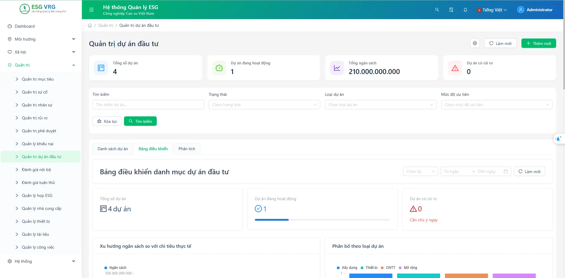Viewport: 565px width, 278px height.
Task: Open the notifications bell
Action: (465, 10)
